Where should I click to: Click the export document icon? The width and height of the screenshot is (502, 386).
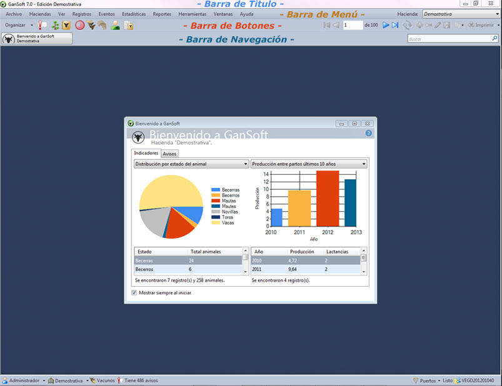(x=458, y=25)
